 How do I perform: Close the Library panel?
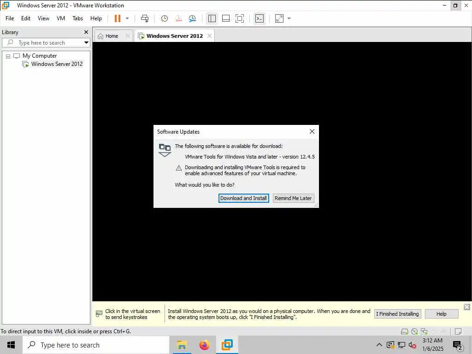coord(86,32)
